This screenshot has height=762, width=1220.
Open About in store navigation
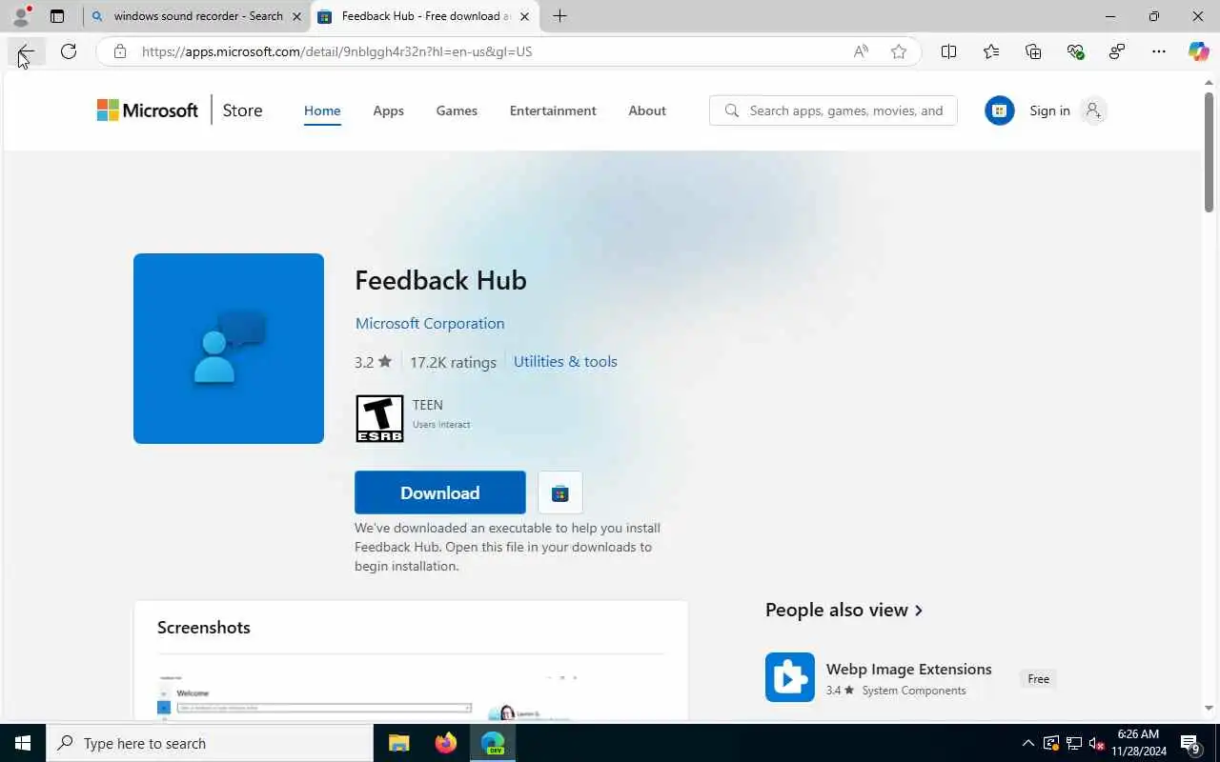tap(647, 110)
